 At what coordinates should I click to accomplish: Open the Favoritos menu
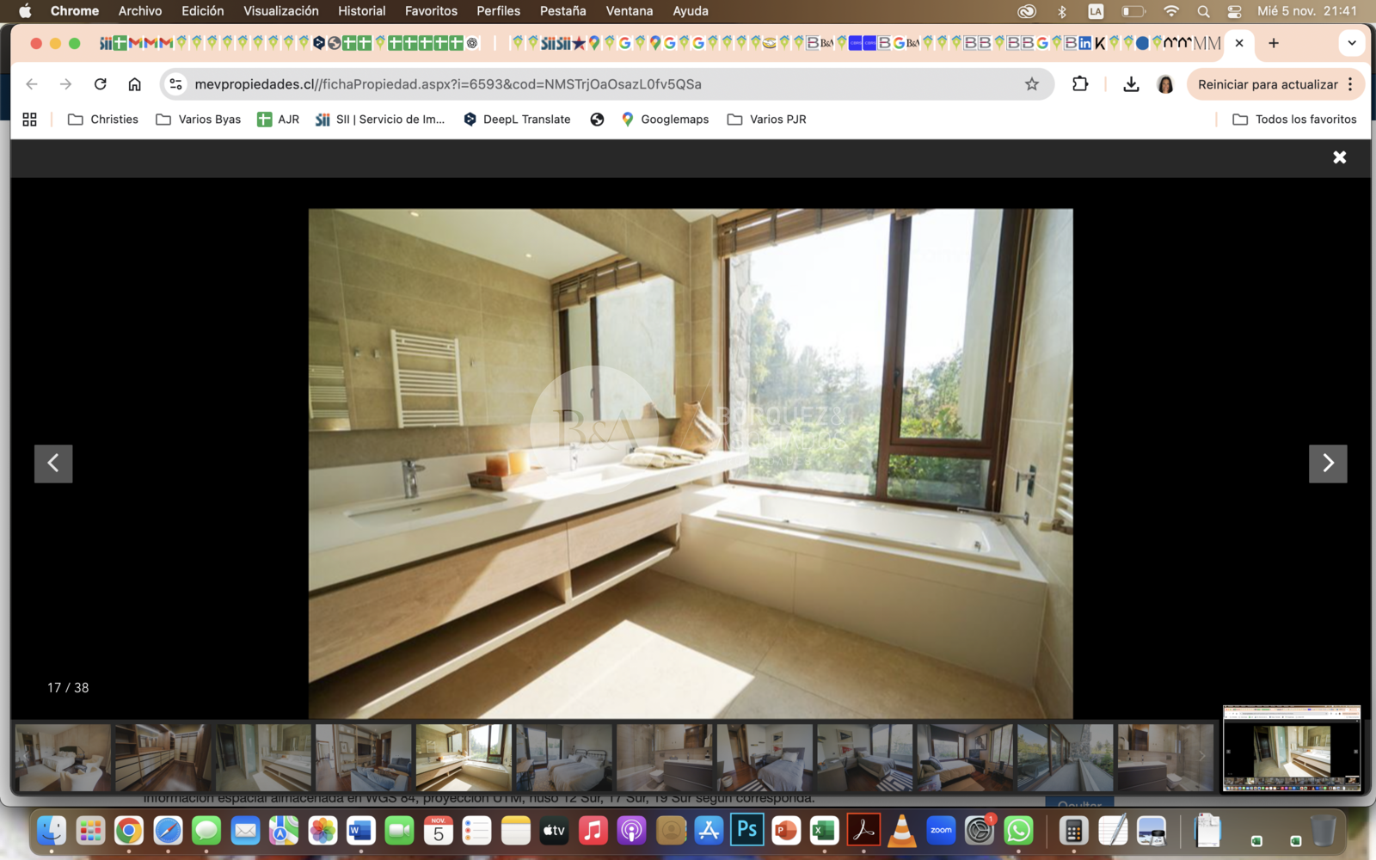[431, 11]
